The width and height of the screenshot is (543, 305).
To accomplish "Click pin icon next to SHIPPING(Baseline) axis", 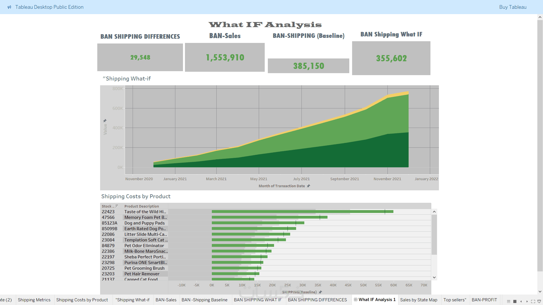I will click(320, 292).
